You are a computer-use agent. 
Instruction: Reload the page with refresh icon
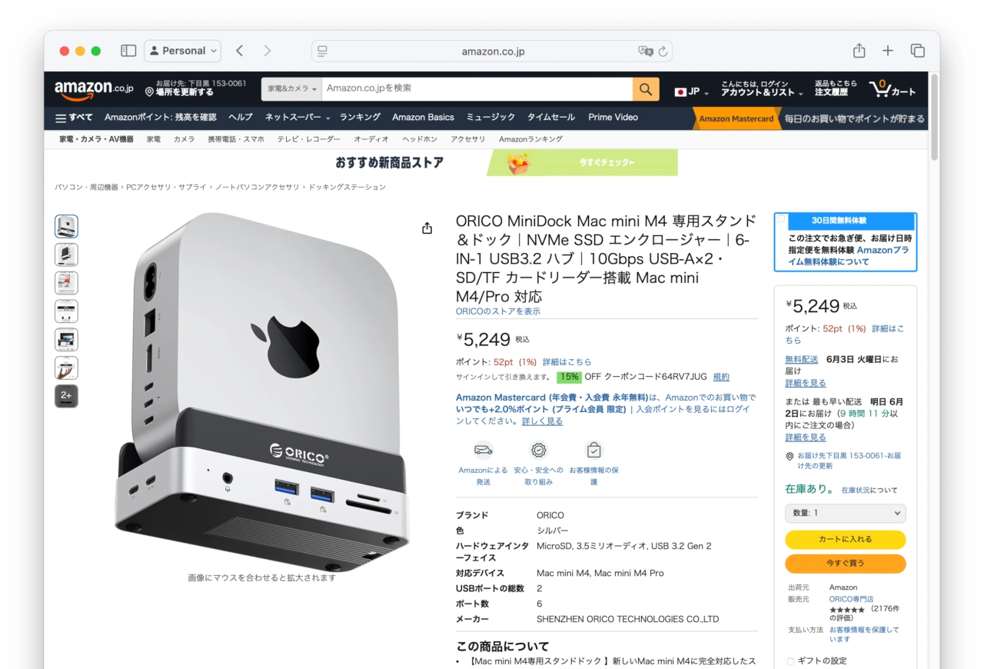663,52
